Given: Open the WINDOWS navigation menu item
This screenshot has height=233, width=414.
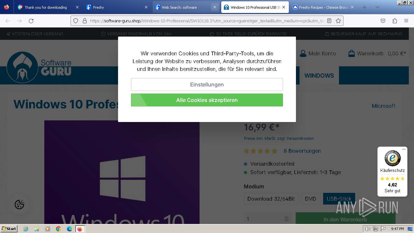Looking at the screenshot, I should coord(319,75).
